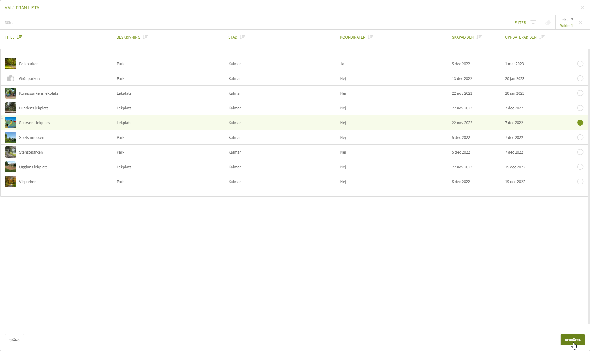Click the Stad column header label
This screenshot has height=351, width=590.
click(232, 37)
